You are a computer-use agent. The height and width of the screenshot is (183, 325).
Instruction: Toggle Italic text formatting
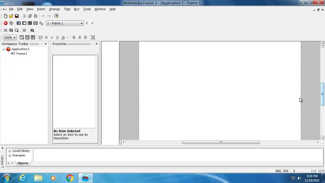click(52, 37)
